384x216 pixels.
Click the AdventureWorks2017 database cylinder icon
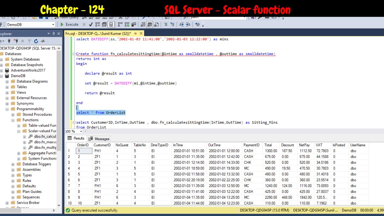pyautogui.click(x=7, y=70)
